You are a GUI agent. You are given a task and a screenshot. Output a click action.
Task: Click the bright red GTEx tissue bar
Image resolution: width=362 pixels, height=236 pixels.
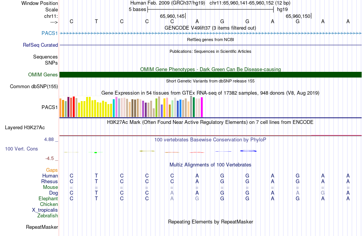74,107
